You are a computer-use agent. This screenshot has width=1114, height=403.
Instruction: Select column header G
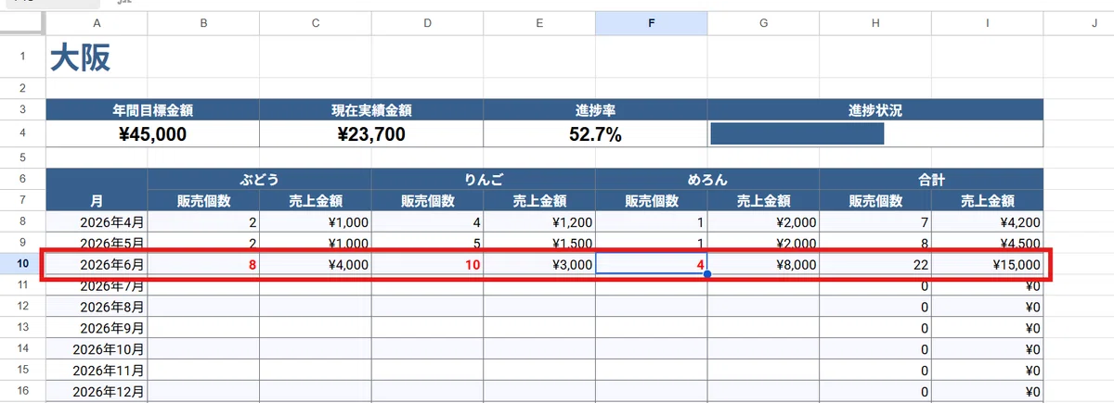coord(763,23)
